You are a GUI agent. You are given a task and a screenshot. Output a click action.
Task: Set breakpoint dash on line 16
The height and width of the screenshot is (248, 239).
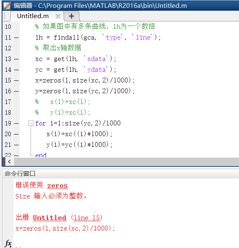[16, 91]
